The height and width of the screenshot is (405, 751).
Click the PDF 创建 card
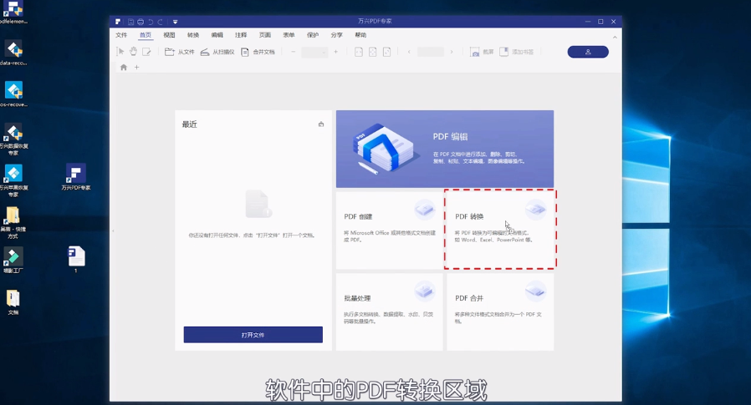(390, 230)
